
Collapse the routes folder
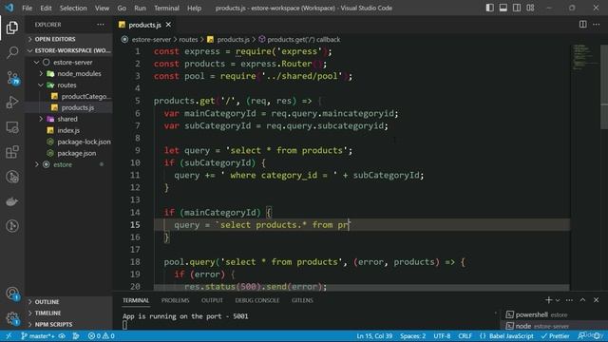click(x=69, y=85)
